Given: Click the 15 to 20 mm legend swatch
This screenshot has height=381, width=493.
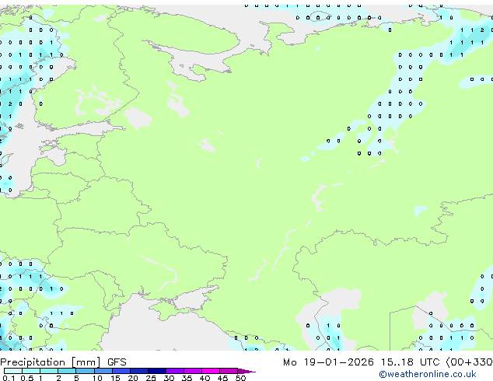Looking at the screenshot, I should click(x=121, y=371).
